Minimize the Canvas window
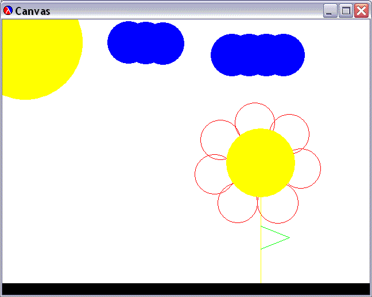The width and height of the screenshot is (372, 297). (x=330, y=11)
